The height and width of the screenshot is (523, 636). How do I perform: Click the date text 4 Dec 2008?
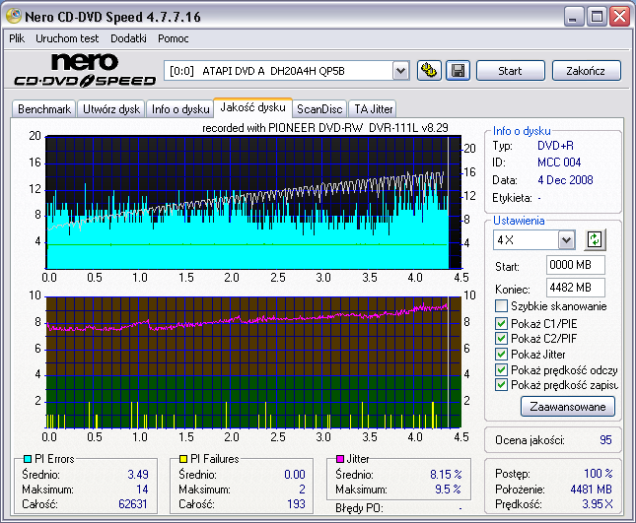pos(565,180)
